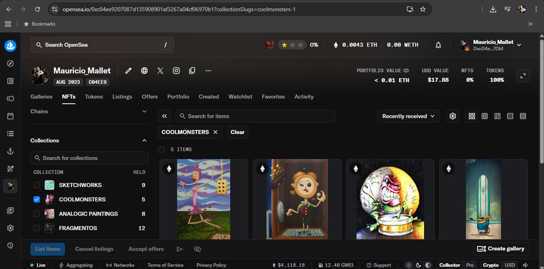Image resolution: width=544 pixels, height=269 pixels.
Task: Check the SKETCHWORKS collection checkbox
Action: [37, 185]
